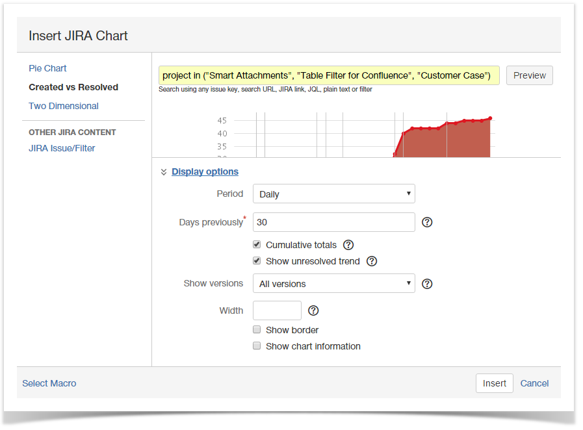Open help for Days previously field
The image size is (583, 430).
pos(427,222)
